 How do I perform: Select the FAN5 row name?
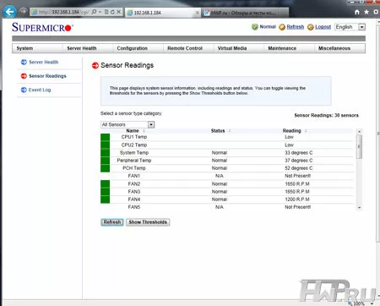pos(134,207)
